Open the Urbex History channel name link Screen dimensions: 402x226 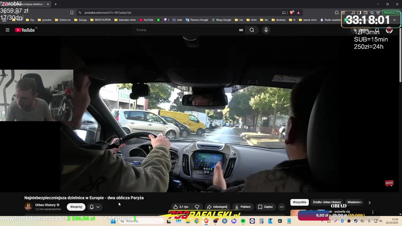[x=45, y=205]
